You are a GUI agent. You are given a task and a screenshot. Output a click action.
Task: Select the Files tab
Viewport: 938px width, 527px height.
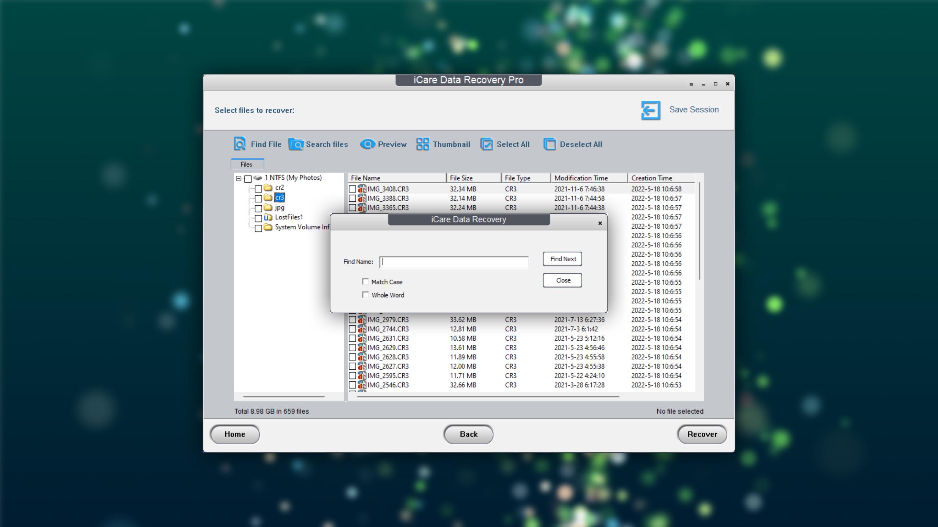click(247, 164)
